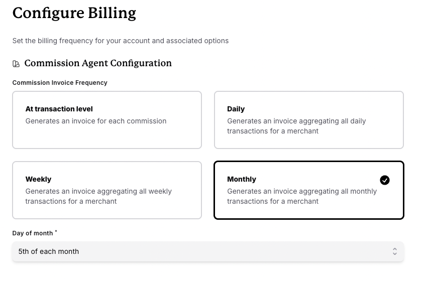This screenshot has height=284, width=427.
Task: Click Daily card's aggregating daily transactions description
Action: pos(296,126)
